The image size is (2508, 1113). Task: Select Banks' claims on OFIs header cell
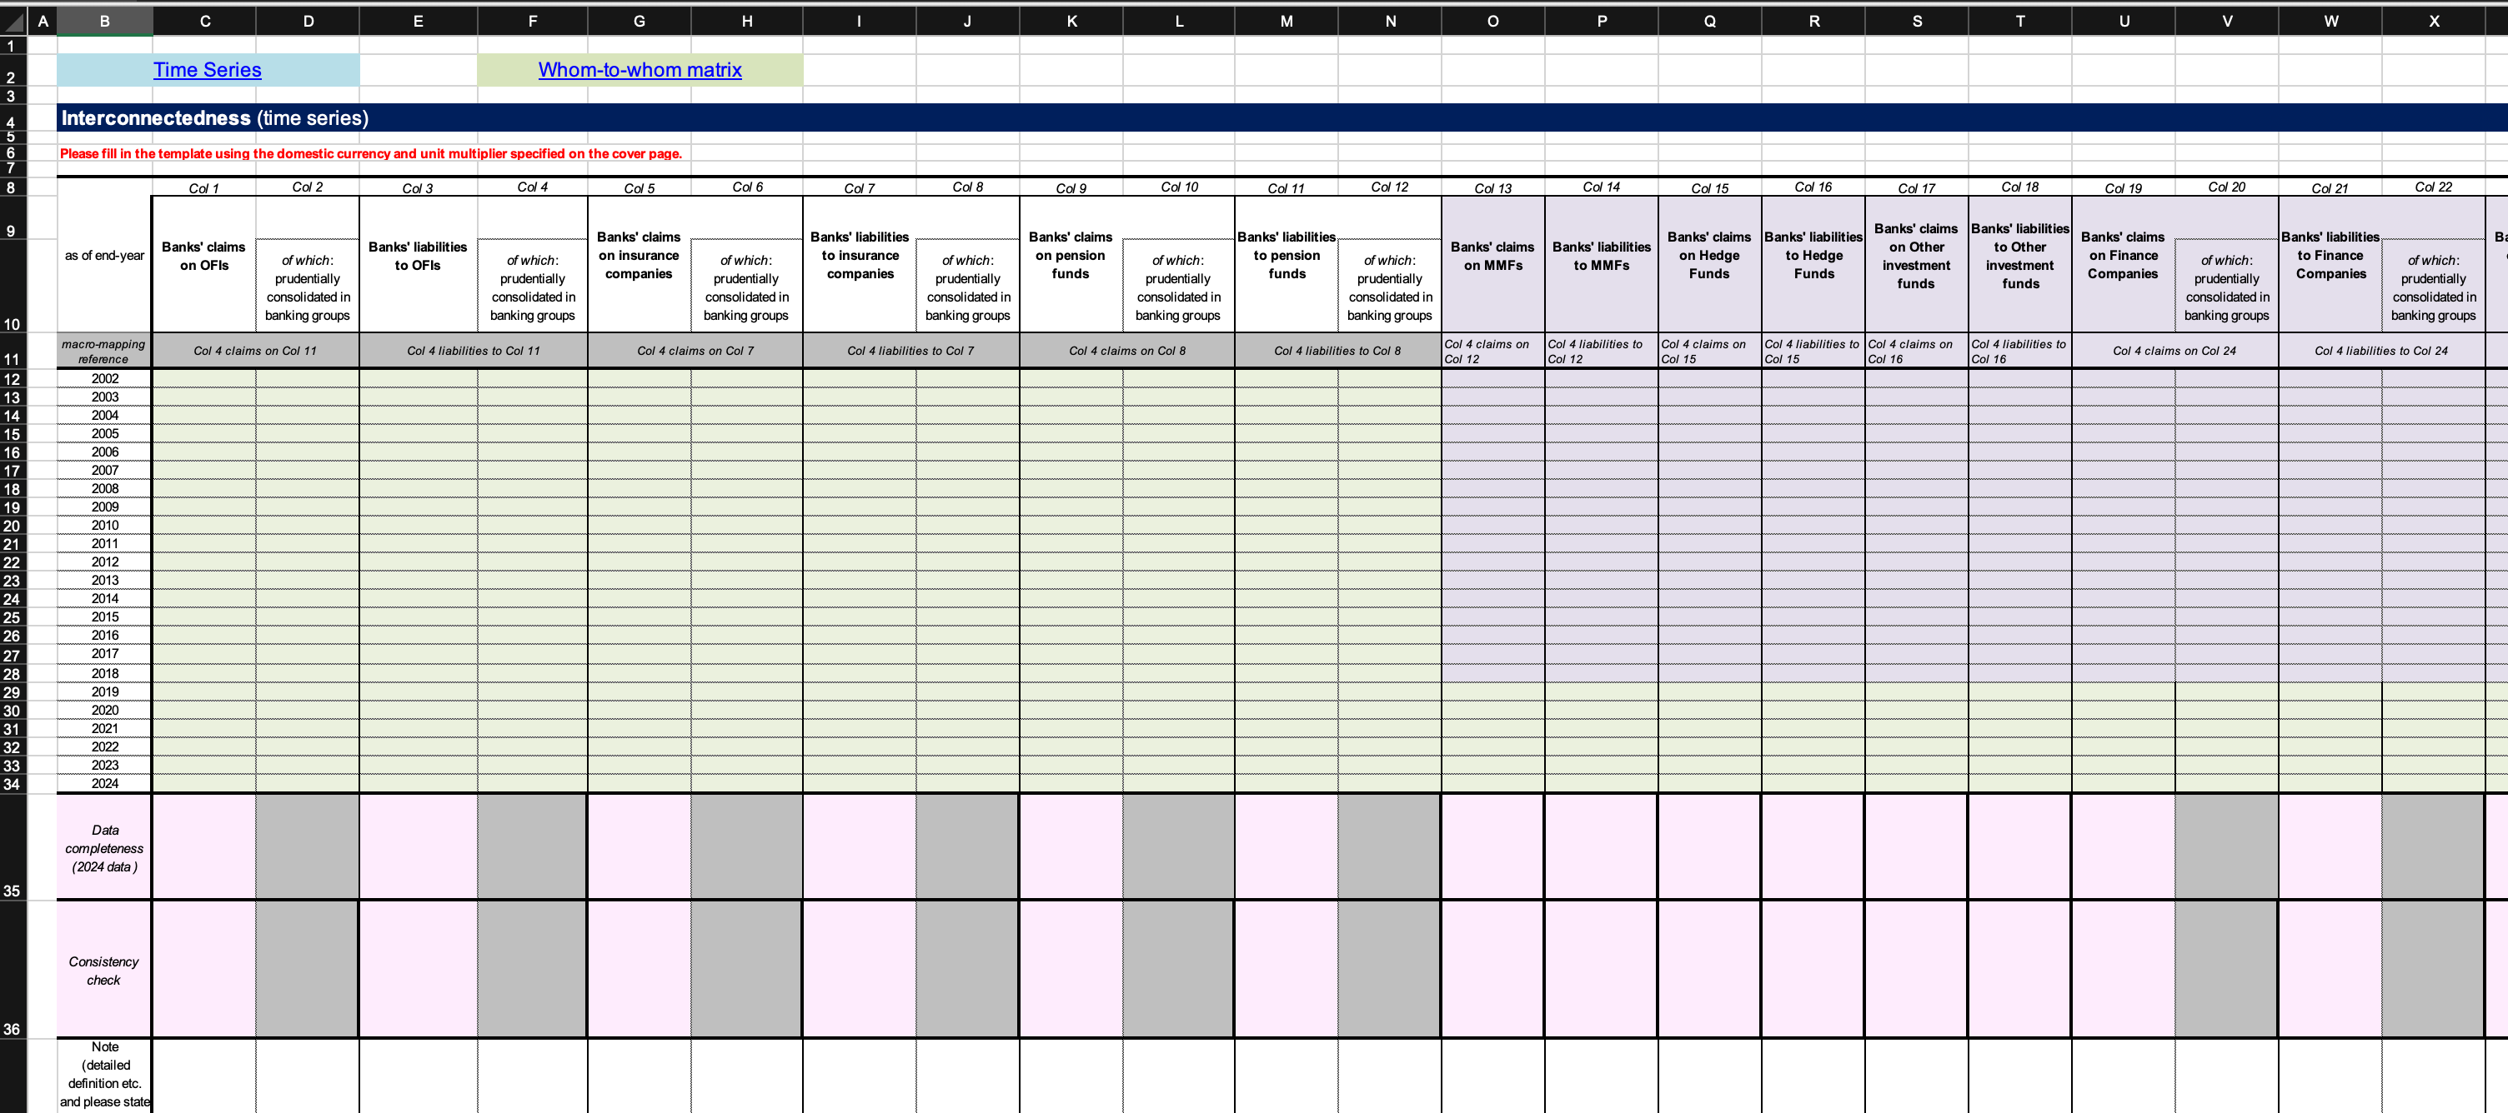click(x=203, y=256)
